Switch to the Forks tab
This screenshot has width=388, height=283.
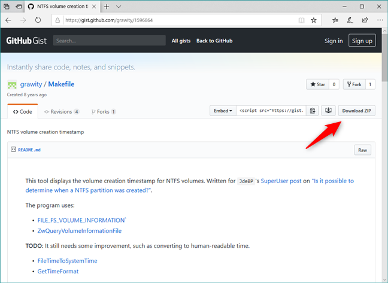pyautogui.click(x=103, y=112)
